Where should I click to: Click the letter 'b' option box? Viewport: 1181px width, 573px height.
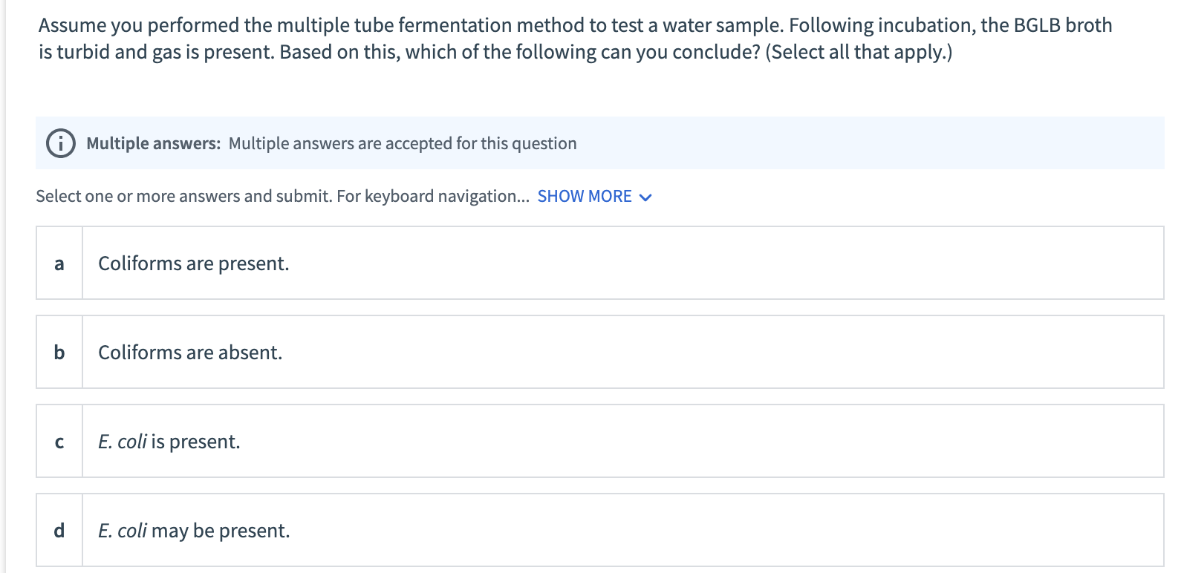coord(59,353)
